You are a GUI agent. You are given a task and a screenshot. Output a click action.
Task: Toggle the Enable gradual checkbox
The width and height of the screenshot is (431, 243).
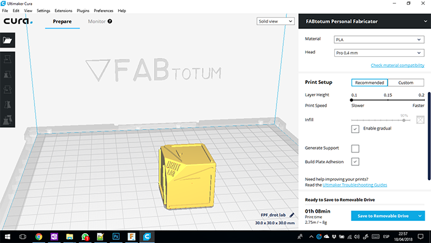coord(355,129)
